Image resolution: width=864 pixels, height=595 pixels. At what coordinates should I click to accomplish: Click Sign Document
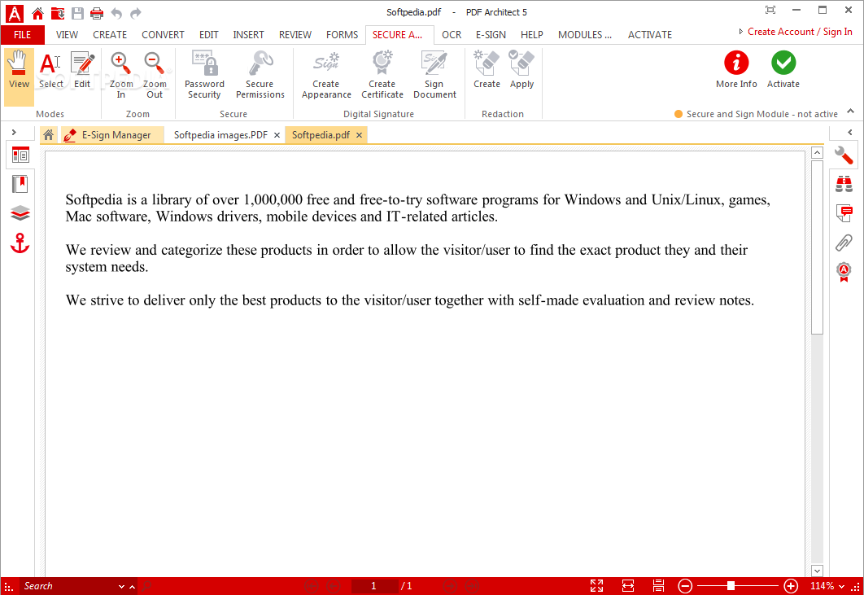click(434, 75)
